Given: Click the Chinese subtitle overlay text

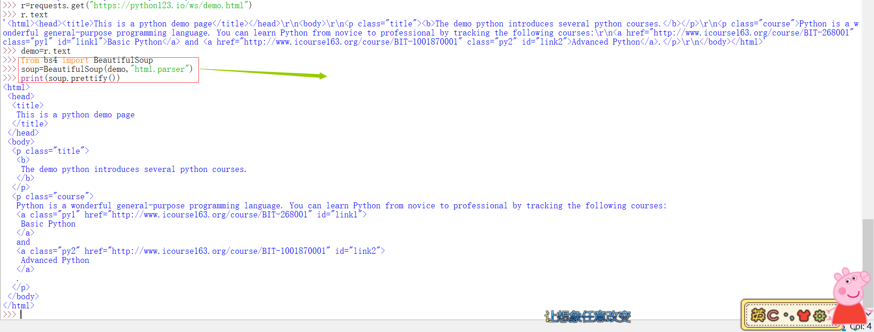Looking at the screenshot, I should pos(588,317).
